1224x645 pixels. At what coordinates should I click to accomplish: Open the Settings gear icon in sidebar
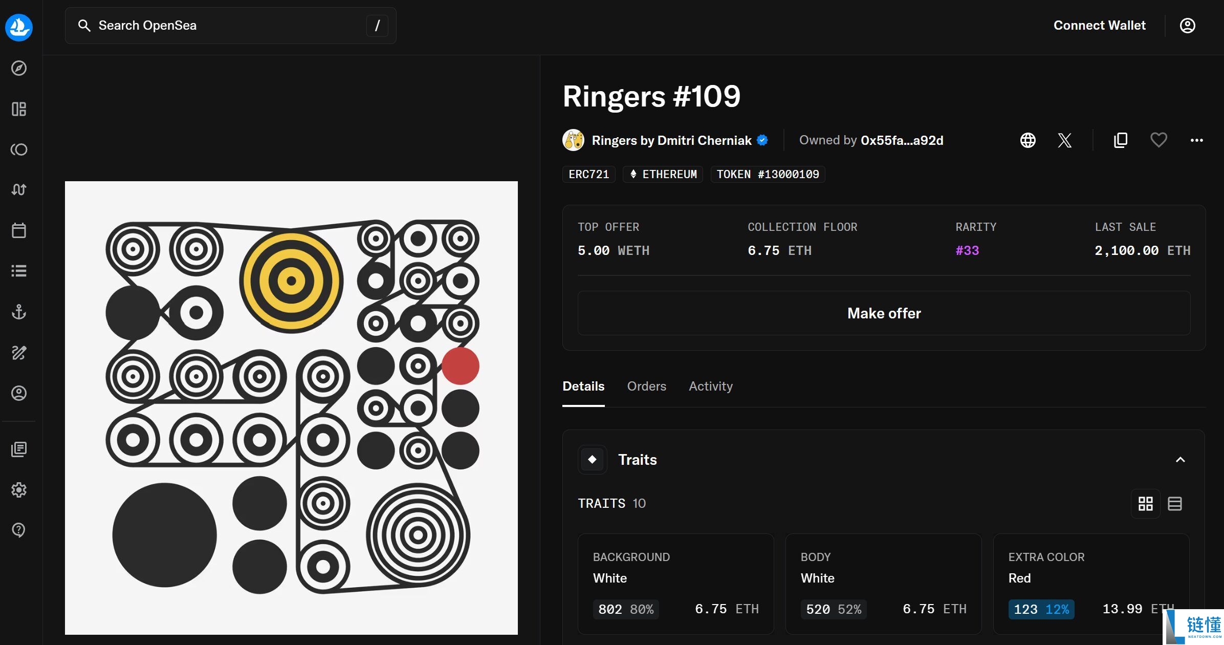[x=19, y=490]
